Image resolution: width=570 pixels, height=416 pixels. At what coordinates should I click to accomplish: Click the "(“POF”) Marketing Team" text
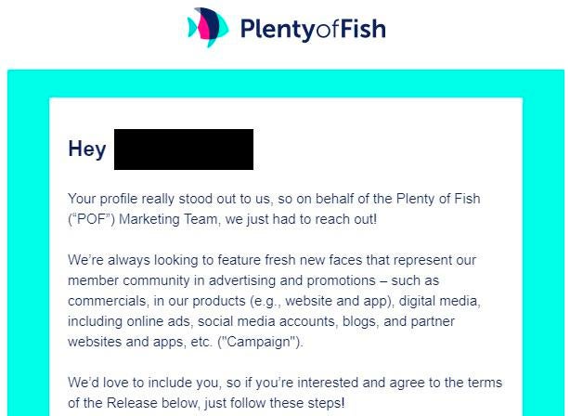(x=142, y=219)
